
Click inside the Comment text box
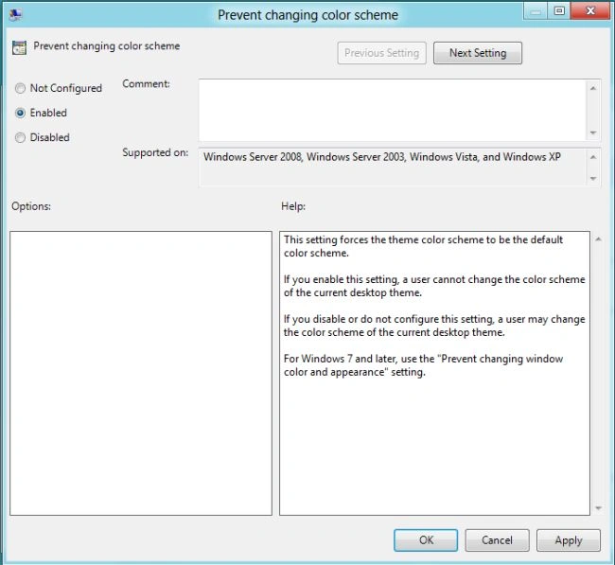pos(393,110)
